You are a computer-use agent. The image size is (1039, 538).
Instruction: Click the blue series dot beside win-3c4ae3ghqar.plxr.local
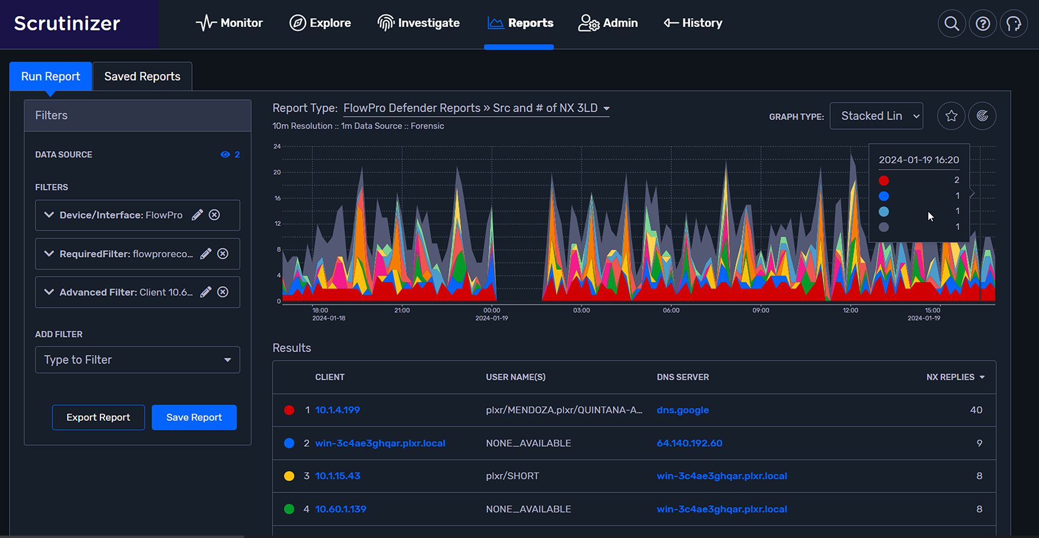pos(289,443)
